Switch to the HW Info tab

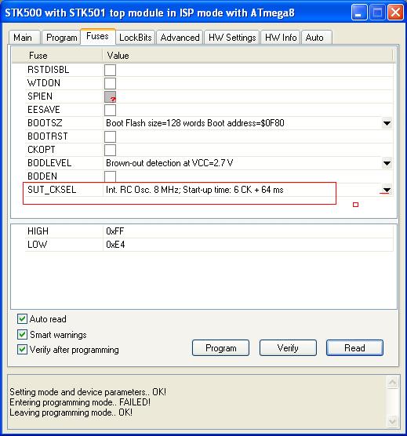281,38
